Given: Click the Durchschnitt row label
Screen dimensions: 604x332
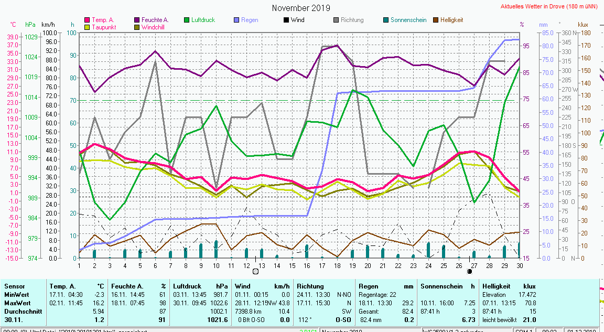Looking at the screenshot, I should click(x=22, y=311).
